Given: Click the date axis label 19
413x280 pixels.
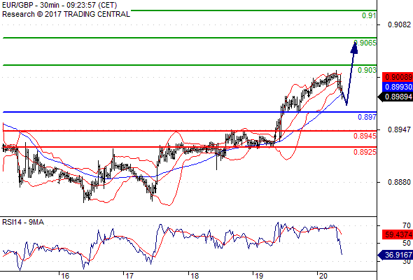Looking at the screenshot, I should pos(259,276).
